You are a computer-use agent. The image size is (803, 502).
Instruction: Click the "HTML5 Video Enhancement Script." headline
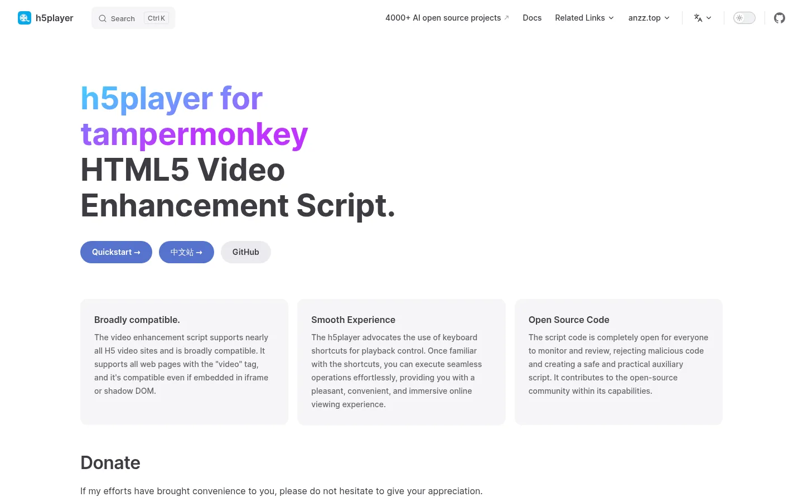coord(238,187)
